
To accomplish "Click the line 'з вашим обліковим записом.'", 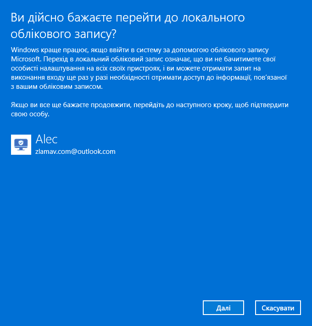I will pos(56,87).
